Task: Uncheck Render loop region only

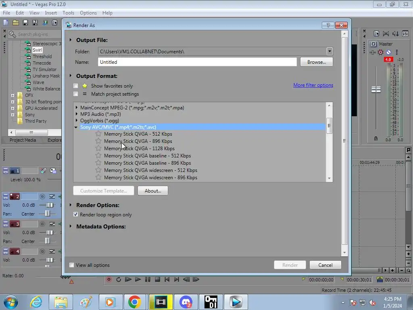Action: pos(75,214)
